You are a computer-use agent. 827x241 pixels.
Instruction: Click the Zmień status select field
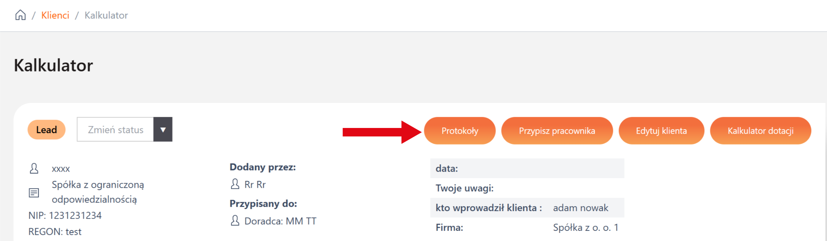(x=115, y=130)
